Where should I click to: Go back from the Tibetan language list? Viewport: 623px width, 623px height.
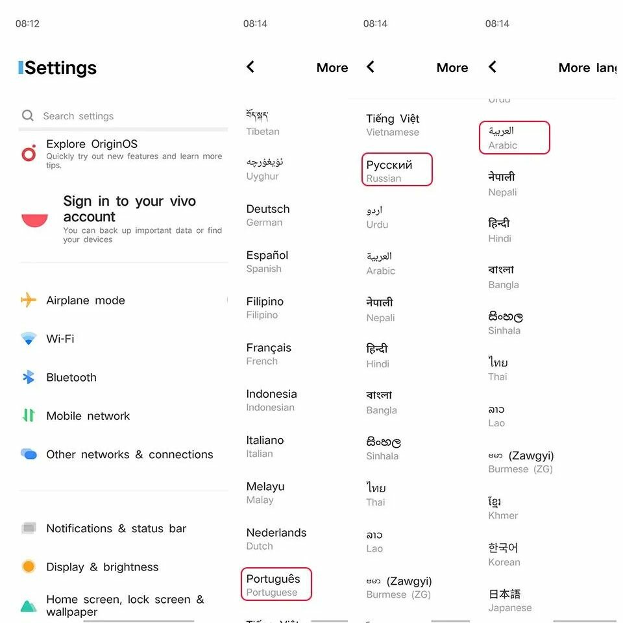tap(250, 67)
